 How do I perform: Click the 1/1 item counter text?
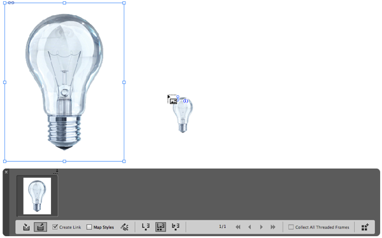(x=222, y=227)
